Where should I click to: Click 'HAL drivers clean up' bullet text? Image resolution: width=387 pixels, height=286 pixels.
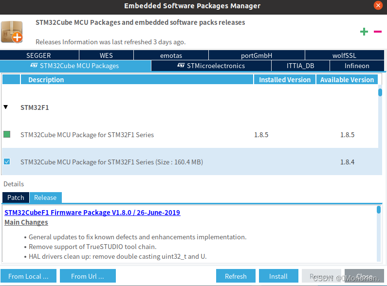pyautogui.click(x=117, y=256)
